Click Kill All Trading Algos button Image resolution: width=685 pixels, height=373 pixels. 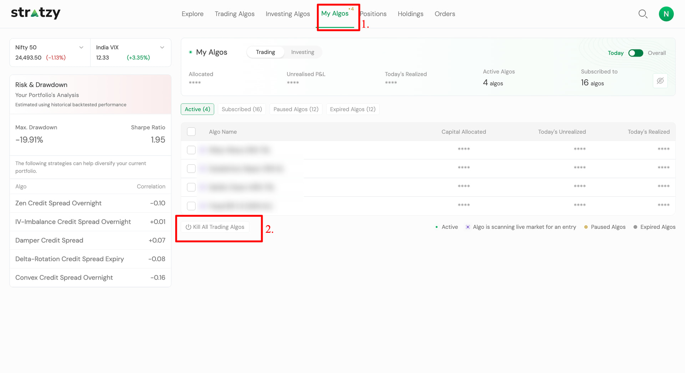(x=215, y=227)
